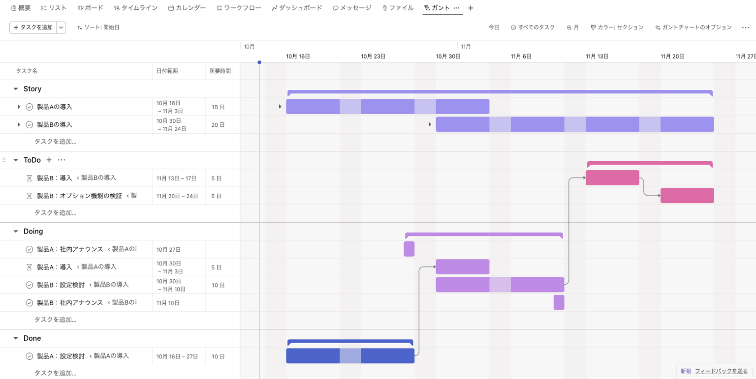Toggle completion of 製品B：設定検討
The height and width of the screenshot is (379, 756).
(x=29, y=285)
